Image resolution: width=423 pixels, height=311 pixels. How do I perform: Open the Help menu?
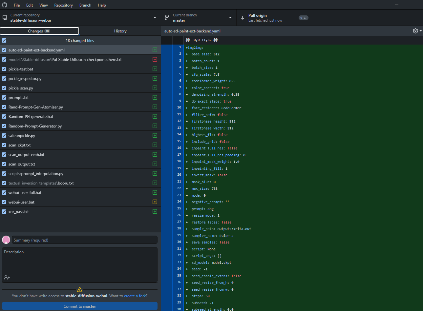102,5
